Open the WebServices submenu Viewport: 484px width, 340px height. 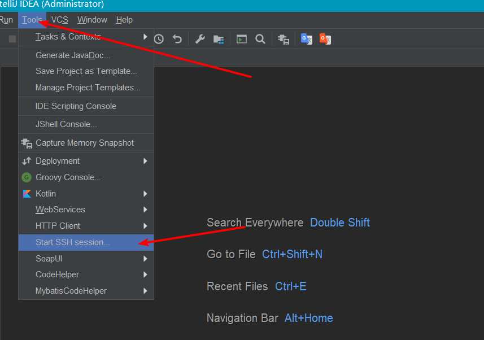coord(86,210)
